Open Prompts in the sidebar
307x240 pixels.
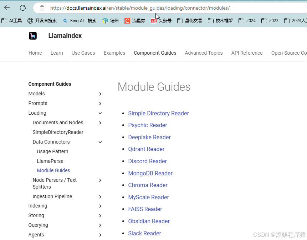pyautogui.click(x=38, y=103)
